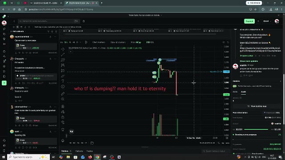Open the more options on Choopyfix's first post

(x=55, y=59)
